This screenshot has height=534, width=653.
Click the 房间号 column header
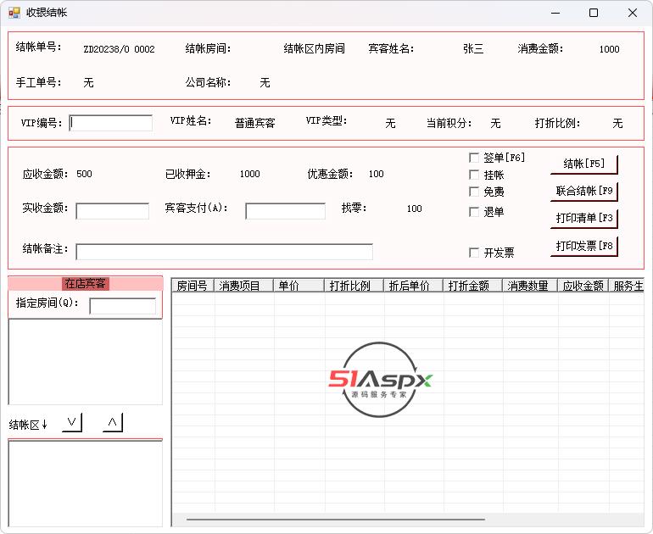click(193, 286)
